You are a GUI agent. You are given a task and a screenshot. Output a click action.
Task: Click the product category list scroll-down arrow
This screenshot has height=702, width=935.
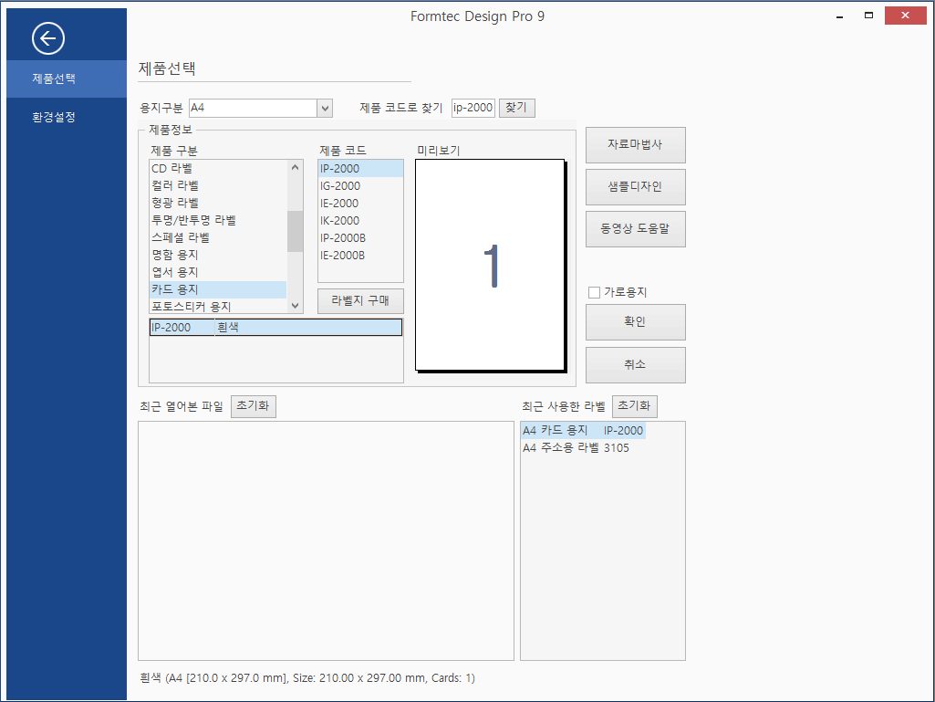(x=296, y=306)
